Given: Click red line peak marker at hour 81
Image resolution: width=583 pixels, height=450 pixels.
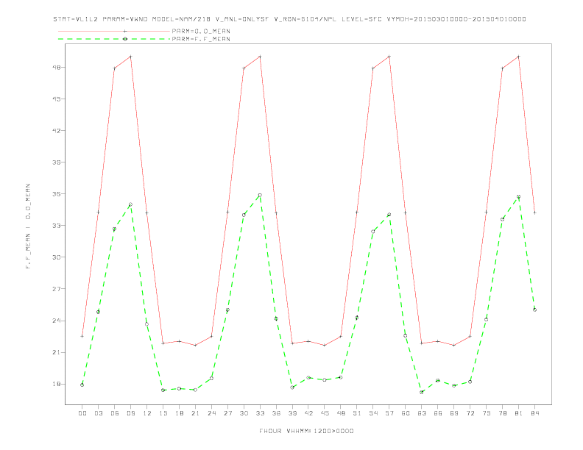Looking at the screenshot, I should pos(519,57).
